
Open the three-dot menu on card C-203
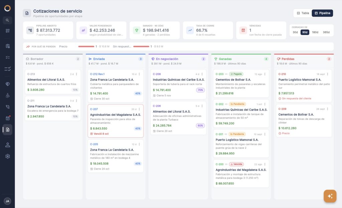coord(265,74)
